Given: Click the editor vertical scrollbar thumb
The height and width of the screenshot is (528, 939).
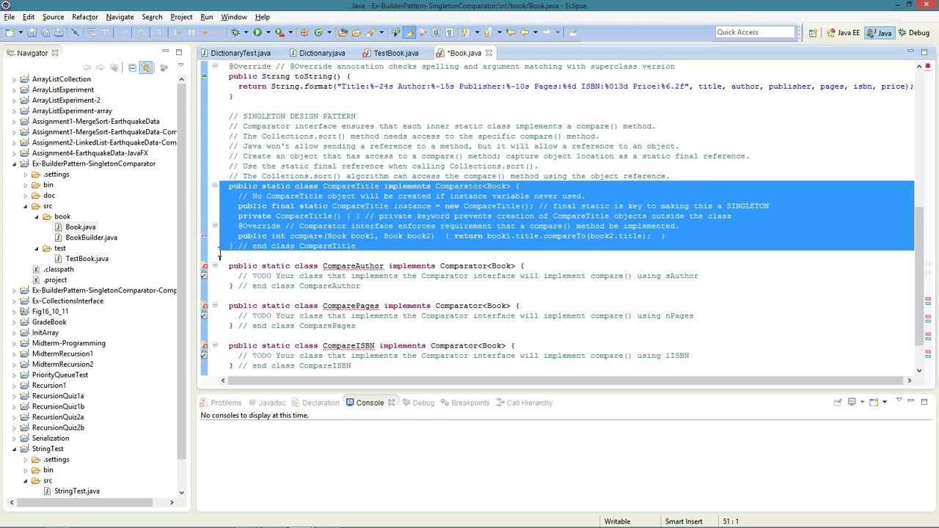Looking at the screenshot, I should tap(918, 276).
